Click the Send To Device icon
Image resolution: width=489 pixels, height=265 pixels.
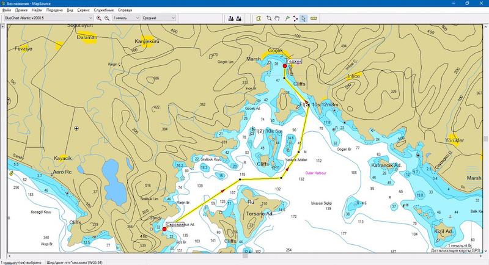(x=231, y=18)
